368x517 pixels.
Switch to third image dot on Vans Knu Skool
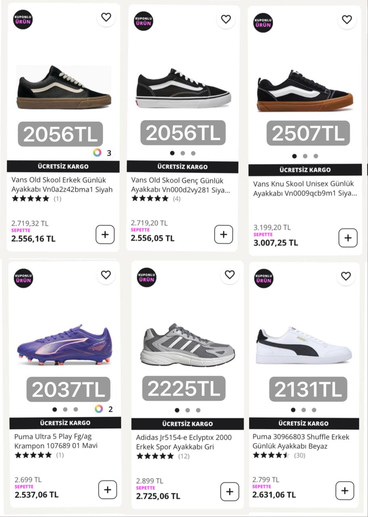point(316,156)
